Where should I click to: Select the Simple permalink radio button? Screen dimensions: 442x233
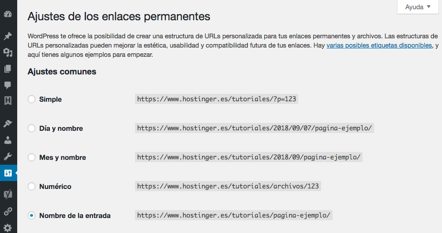coord(31,100)
